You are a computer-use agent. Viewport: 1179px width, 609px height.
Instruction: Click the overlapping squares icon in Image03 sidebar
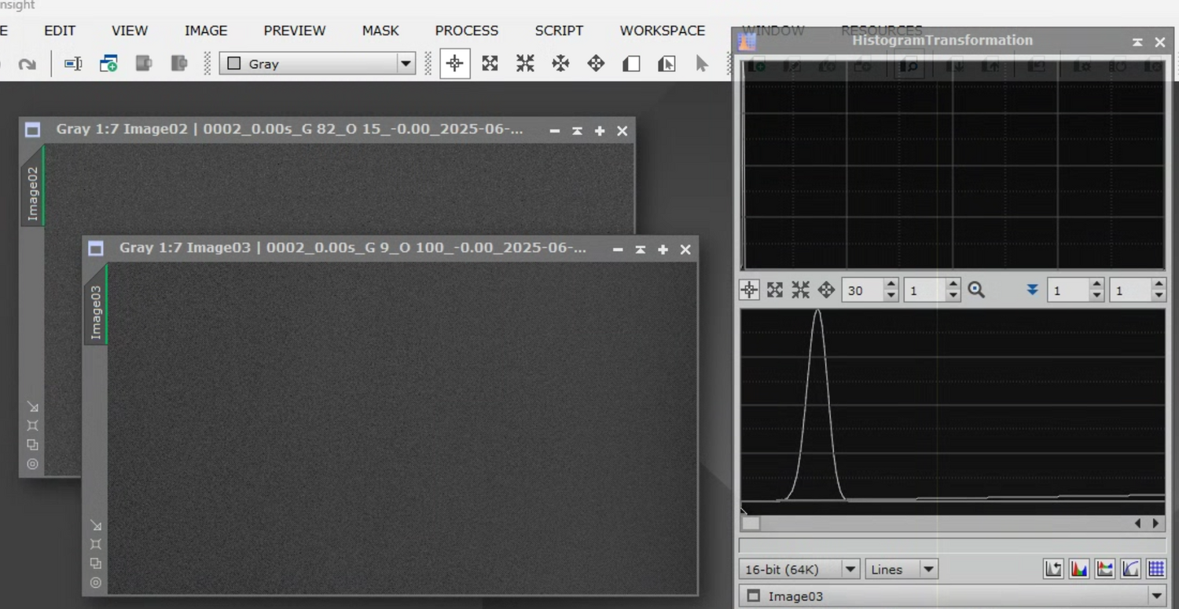[x=96, y=563]
